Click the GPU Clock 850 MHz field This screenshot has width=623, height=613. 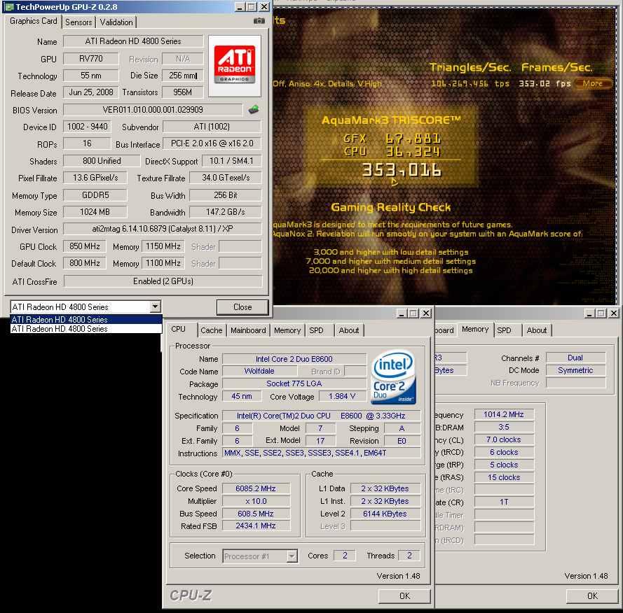click(x=85, y=246)
